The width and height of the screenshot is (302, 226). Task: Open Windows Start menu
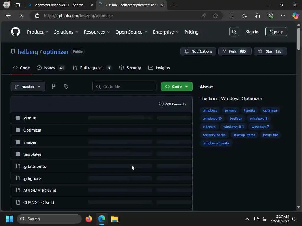(9, 219)
